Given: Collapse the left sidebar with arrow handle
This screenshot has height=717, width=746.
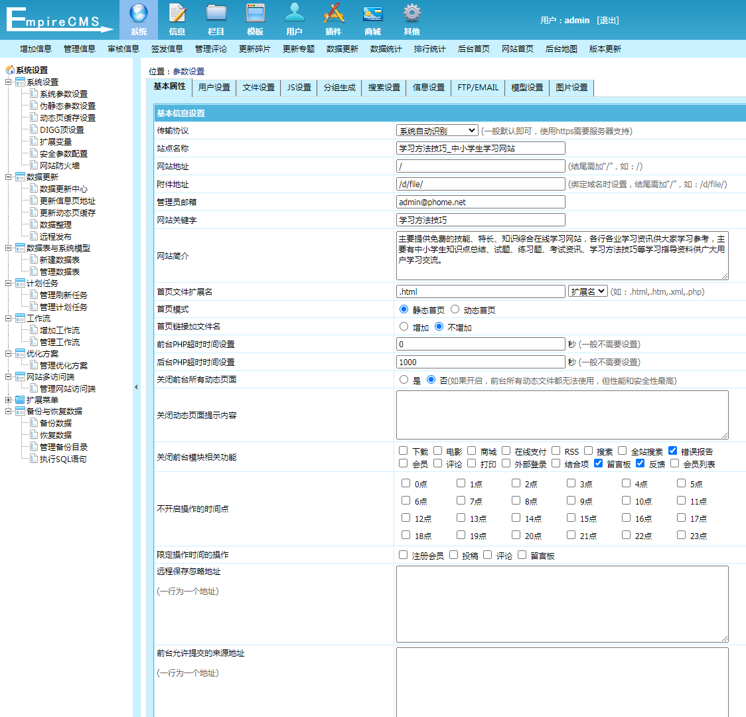Looking at the screenshot, I should (136, 387).
